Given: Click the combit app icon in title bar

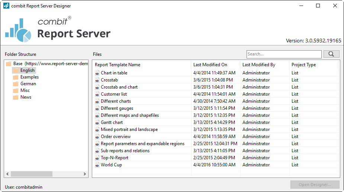Looking at the screenshot, I should [x=6, y=6].
